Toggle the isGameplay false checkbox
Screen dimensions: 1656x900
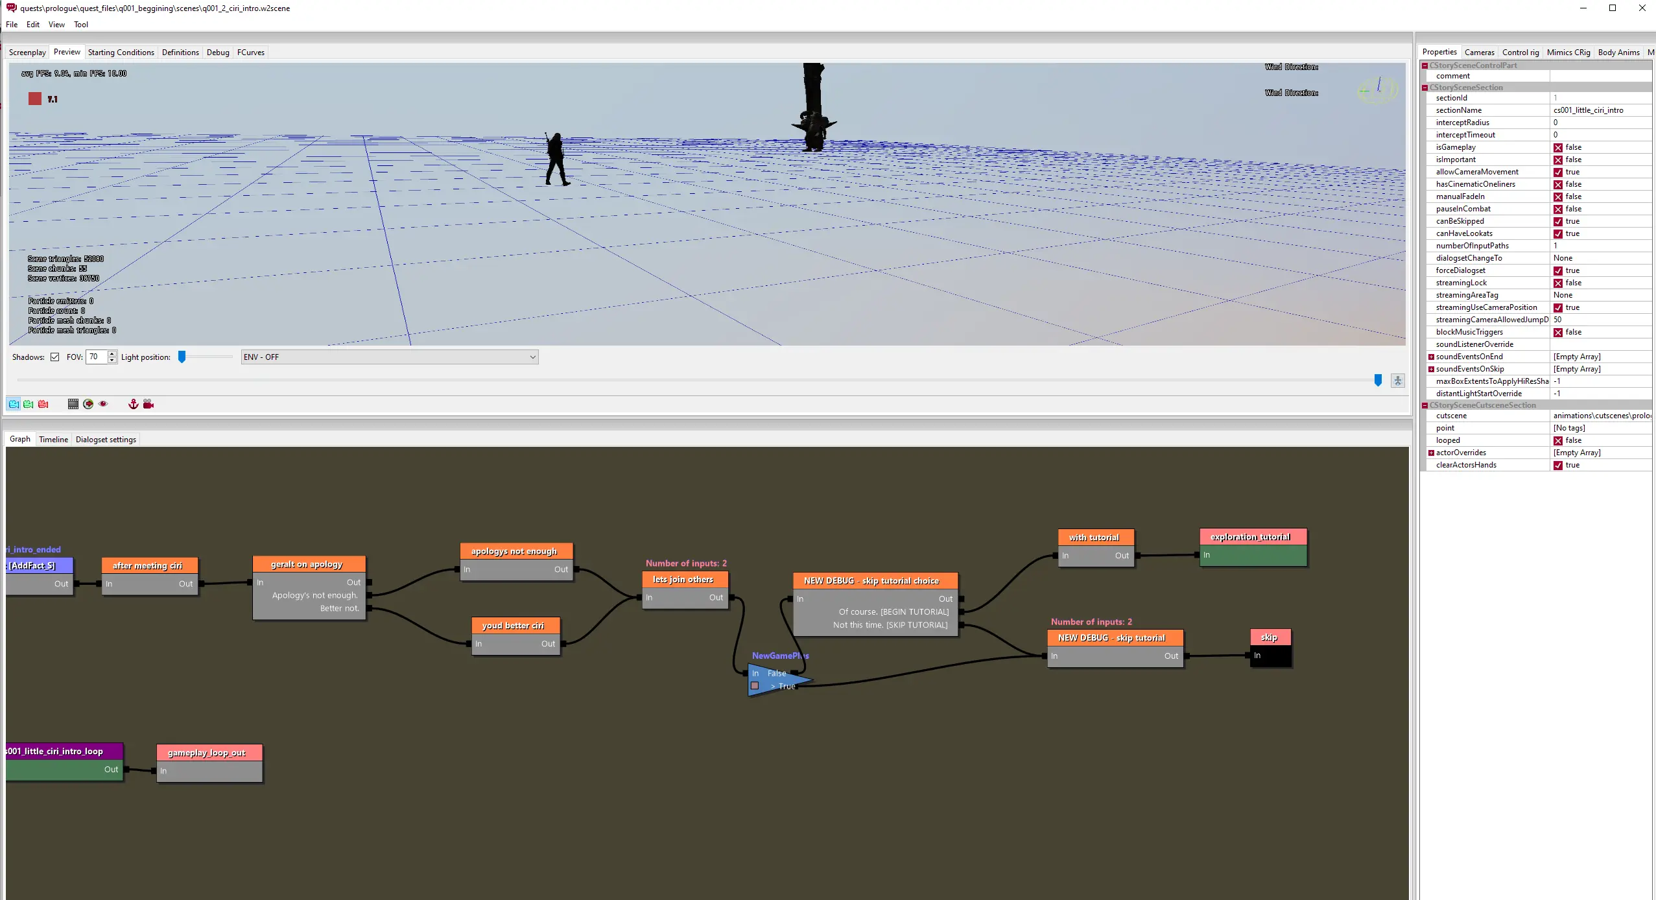1558,148
